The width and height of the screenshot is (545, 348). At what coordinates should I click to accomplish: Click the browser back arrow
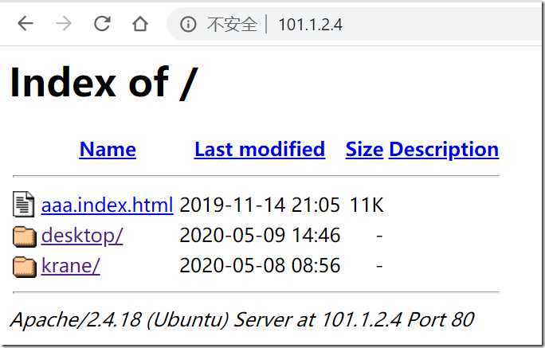(25, 24)
